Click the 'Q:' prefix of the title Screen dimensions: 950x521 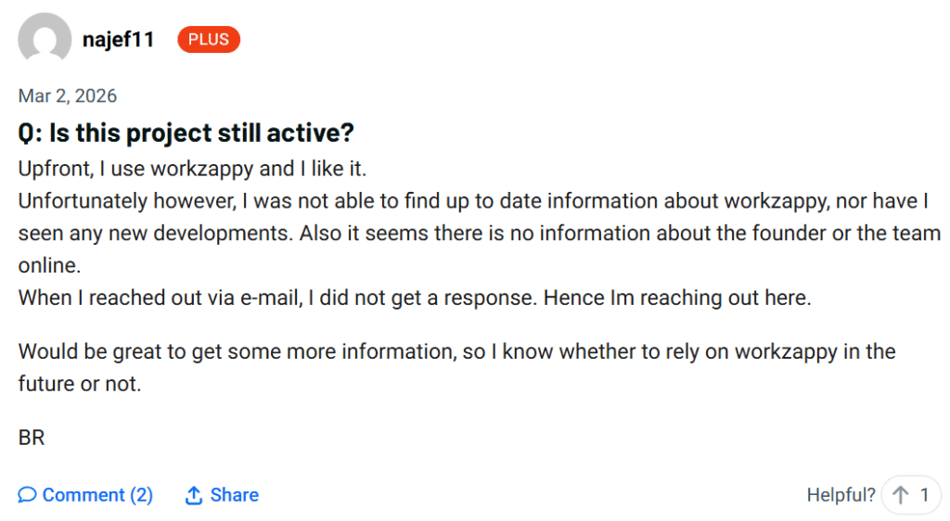click(31, 133)
